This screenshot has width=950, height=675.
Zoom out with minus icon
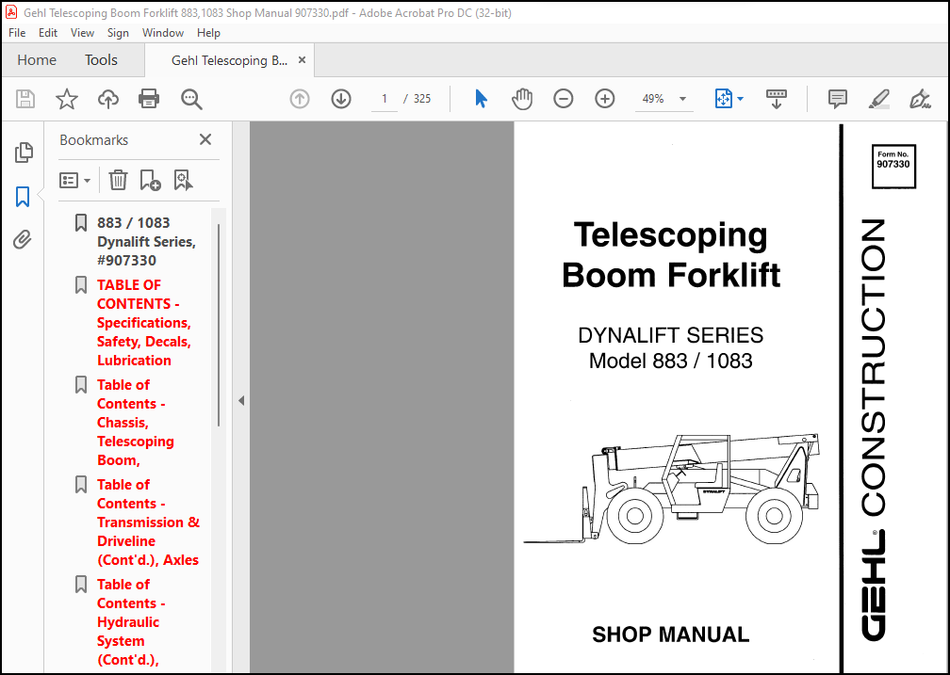tap(564, 99)
